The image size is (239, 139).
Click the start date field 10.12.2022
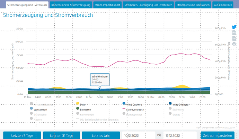point(138,135)
